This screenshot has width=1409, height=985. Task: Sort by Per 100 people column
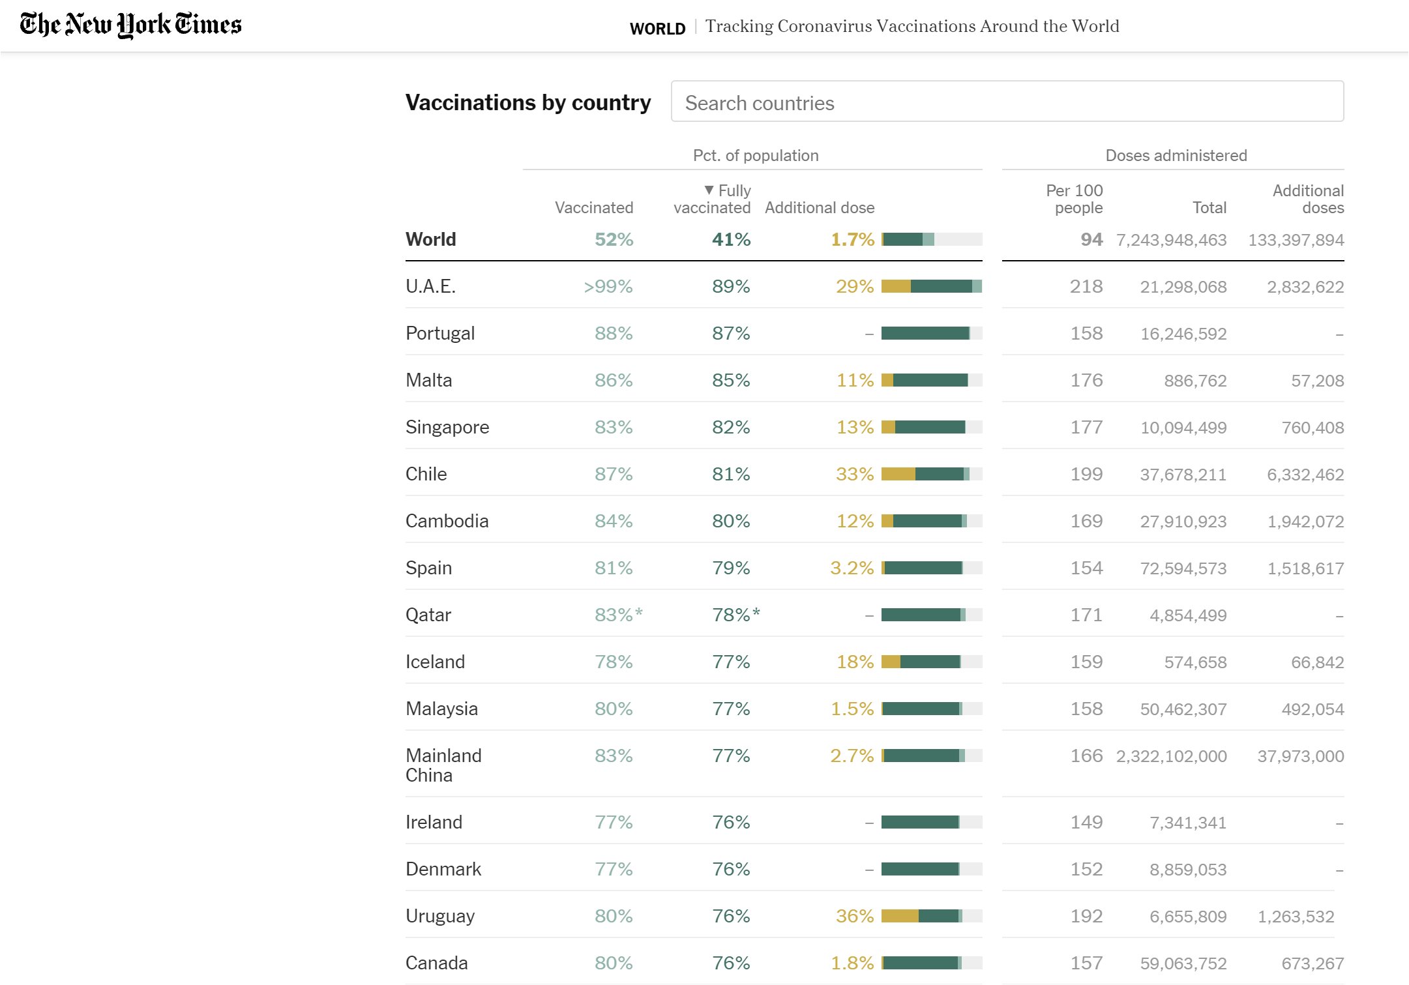tap(1074, 199)
